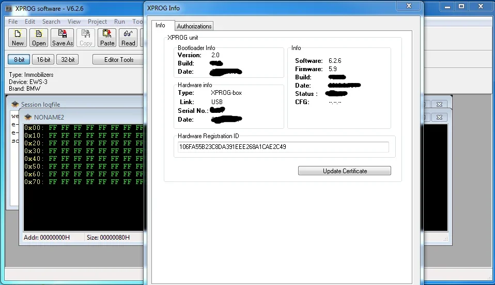Viewport: 495px width, 285px height.
Task: Click hex row address 0x30
Action: (x=34, y=151)
